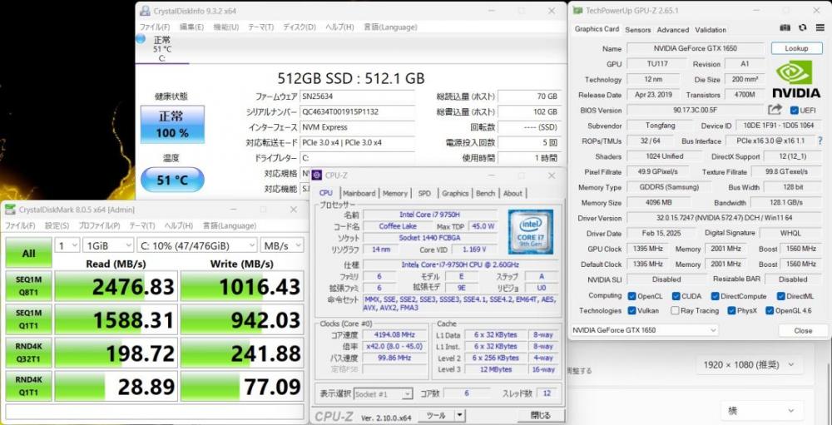Click the 正常 100% health status button
The height and width of the screenshot is (425, 832).
coord(172,124)
